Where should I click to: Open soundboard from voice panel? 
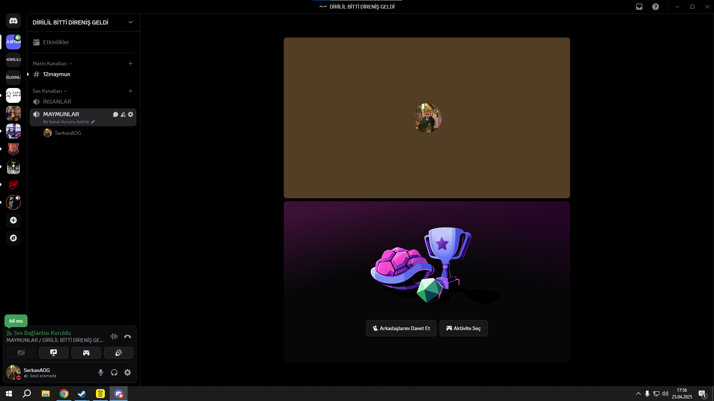click(x=119, y=353)
